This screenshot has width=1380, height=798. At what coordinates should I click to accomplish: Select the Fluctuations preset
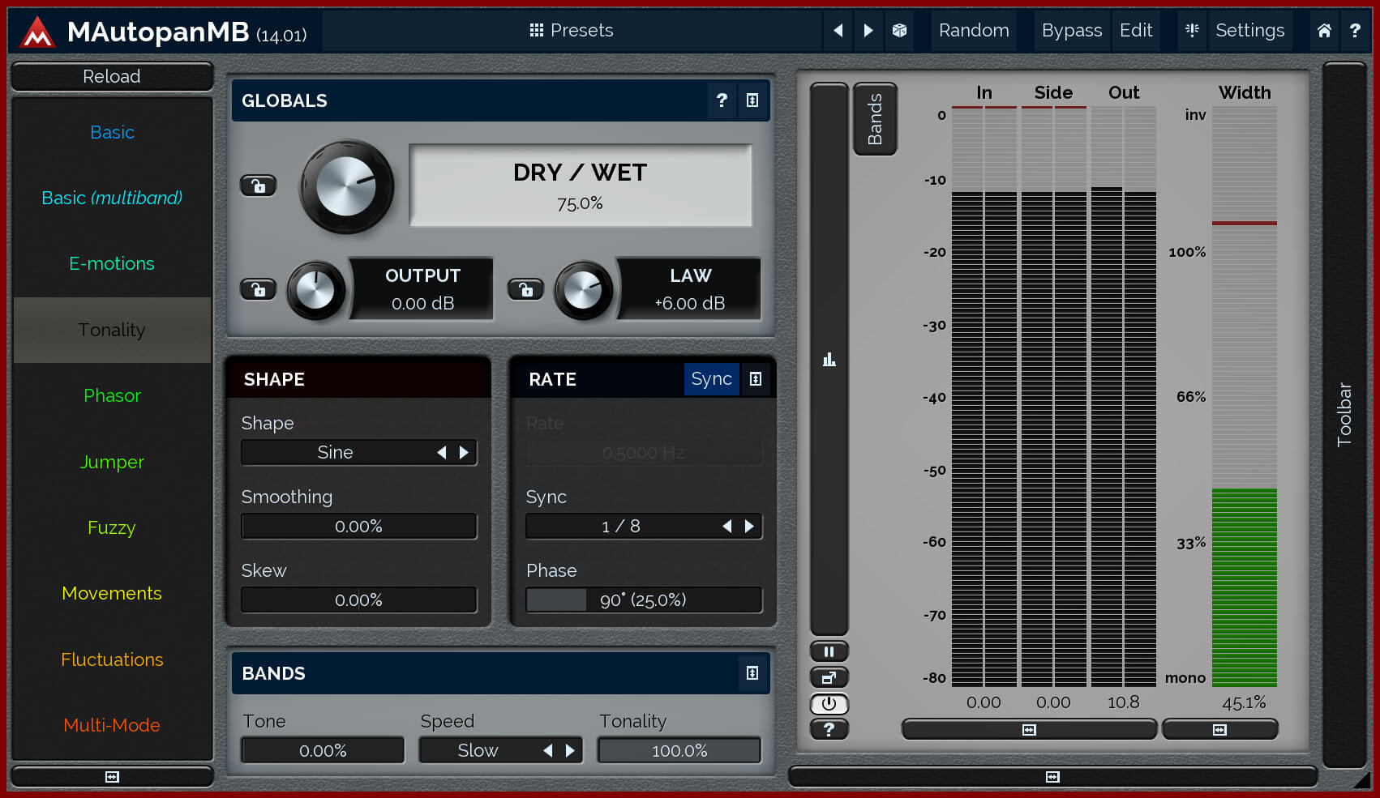click(112, 659)
